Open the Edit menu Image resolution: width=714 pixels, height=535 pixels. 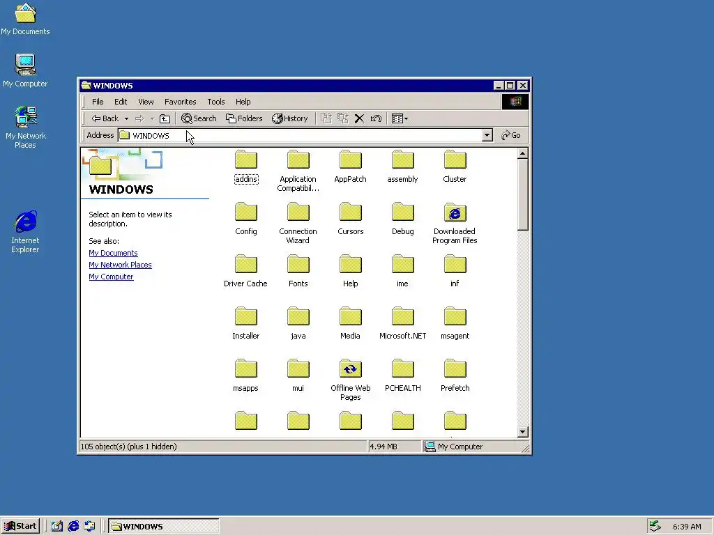[121, 102]
